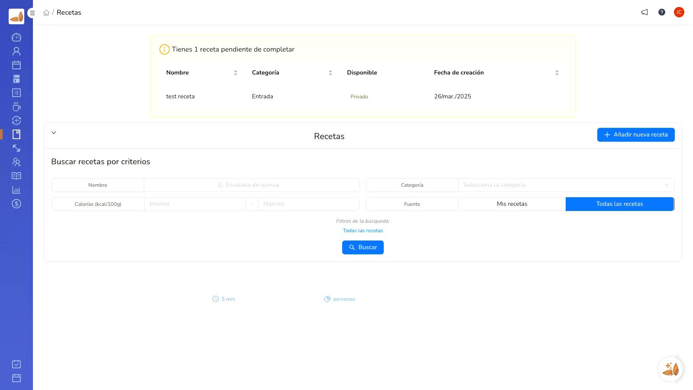Go to home via breadcrumb house icon
Viewport: 693px width, 390px height.
46,13
